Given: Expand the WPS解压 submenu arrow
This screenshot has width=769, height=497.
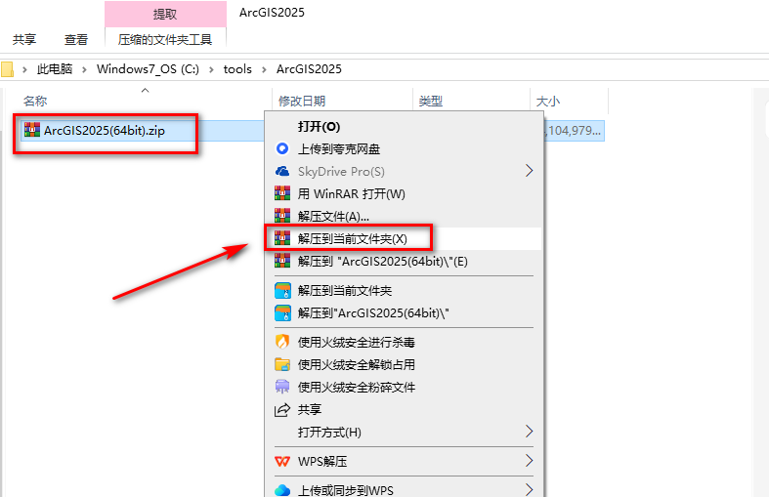Looking at the screenshot, I should tap(530, 461).
